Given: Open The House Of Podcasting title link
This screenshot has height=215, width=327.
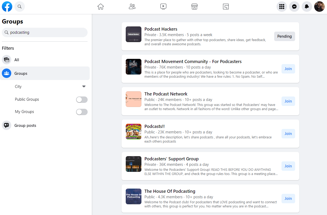Looking at the screenshot, I should pos(170,191).
